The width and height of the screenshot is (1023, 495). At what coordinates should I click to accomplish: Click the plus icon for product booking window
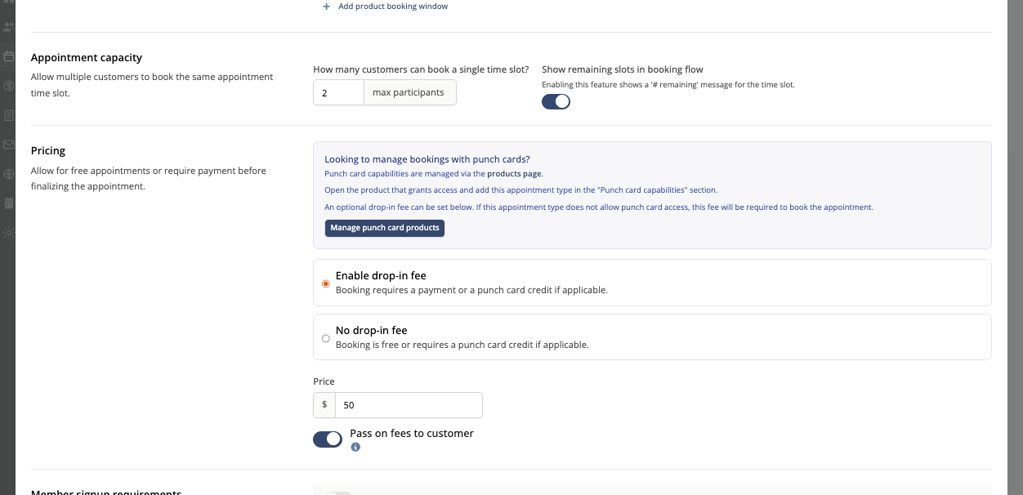coord(327,7)
